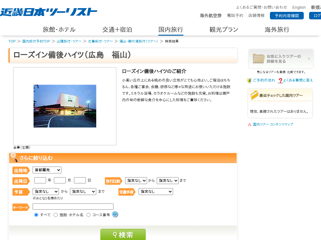Open the 出発地 dropdown showing 首都圏発
The height and width of the screenshot is (240, 321).
[47, 170]
